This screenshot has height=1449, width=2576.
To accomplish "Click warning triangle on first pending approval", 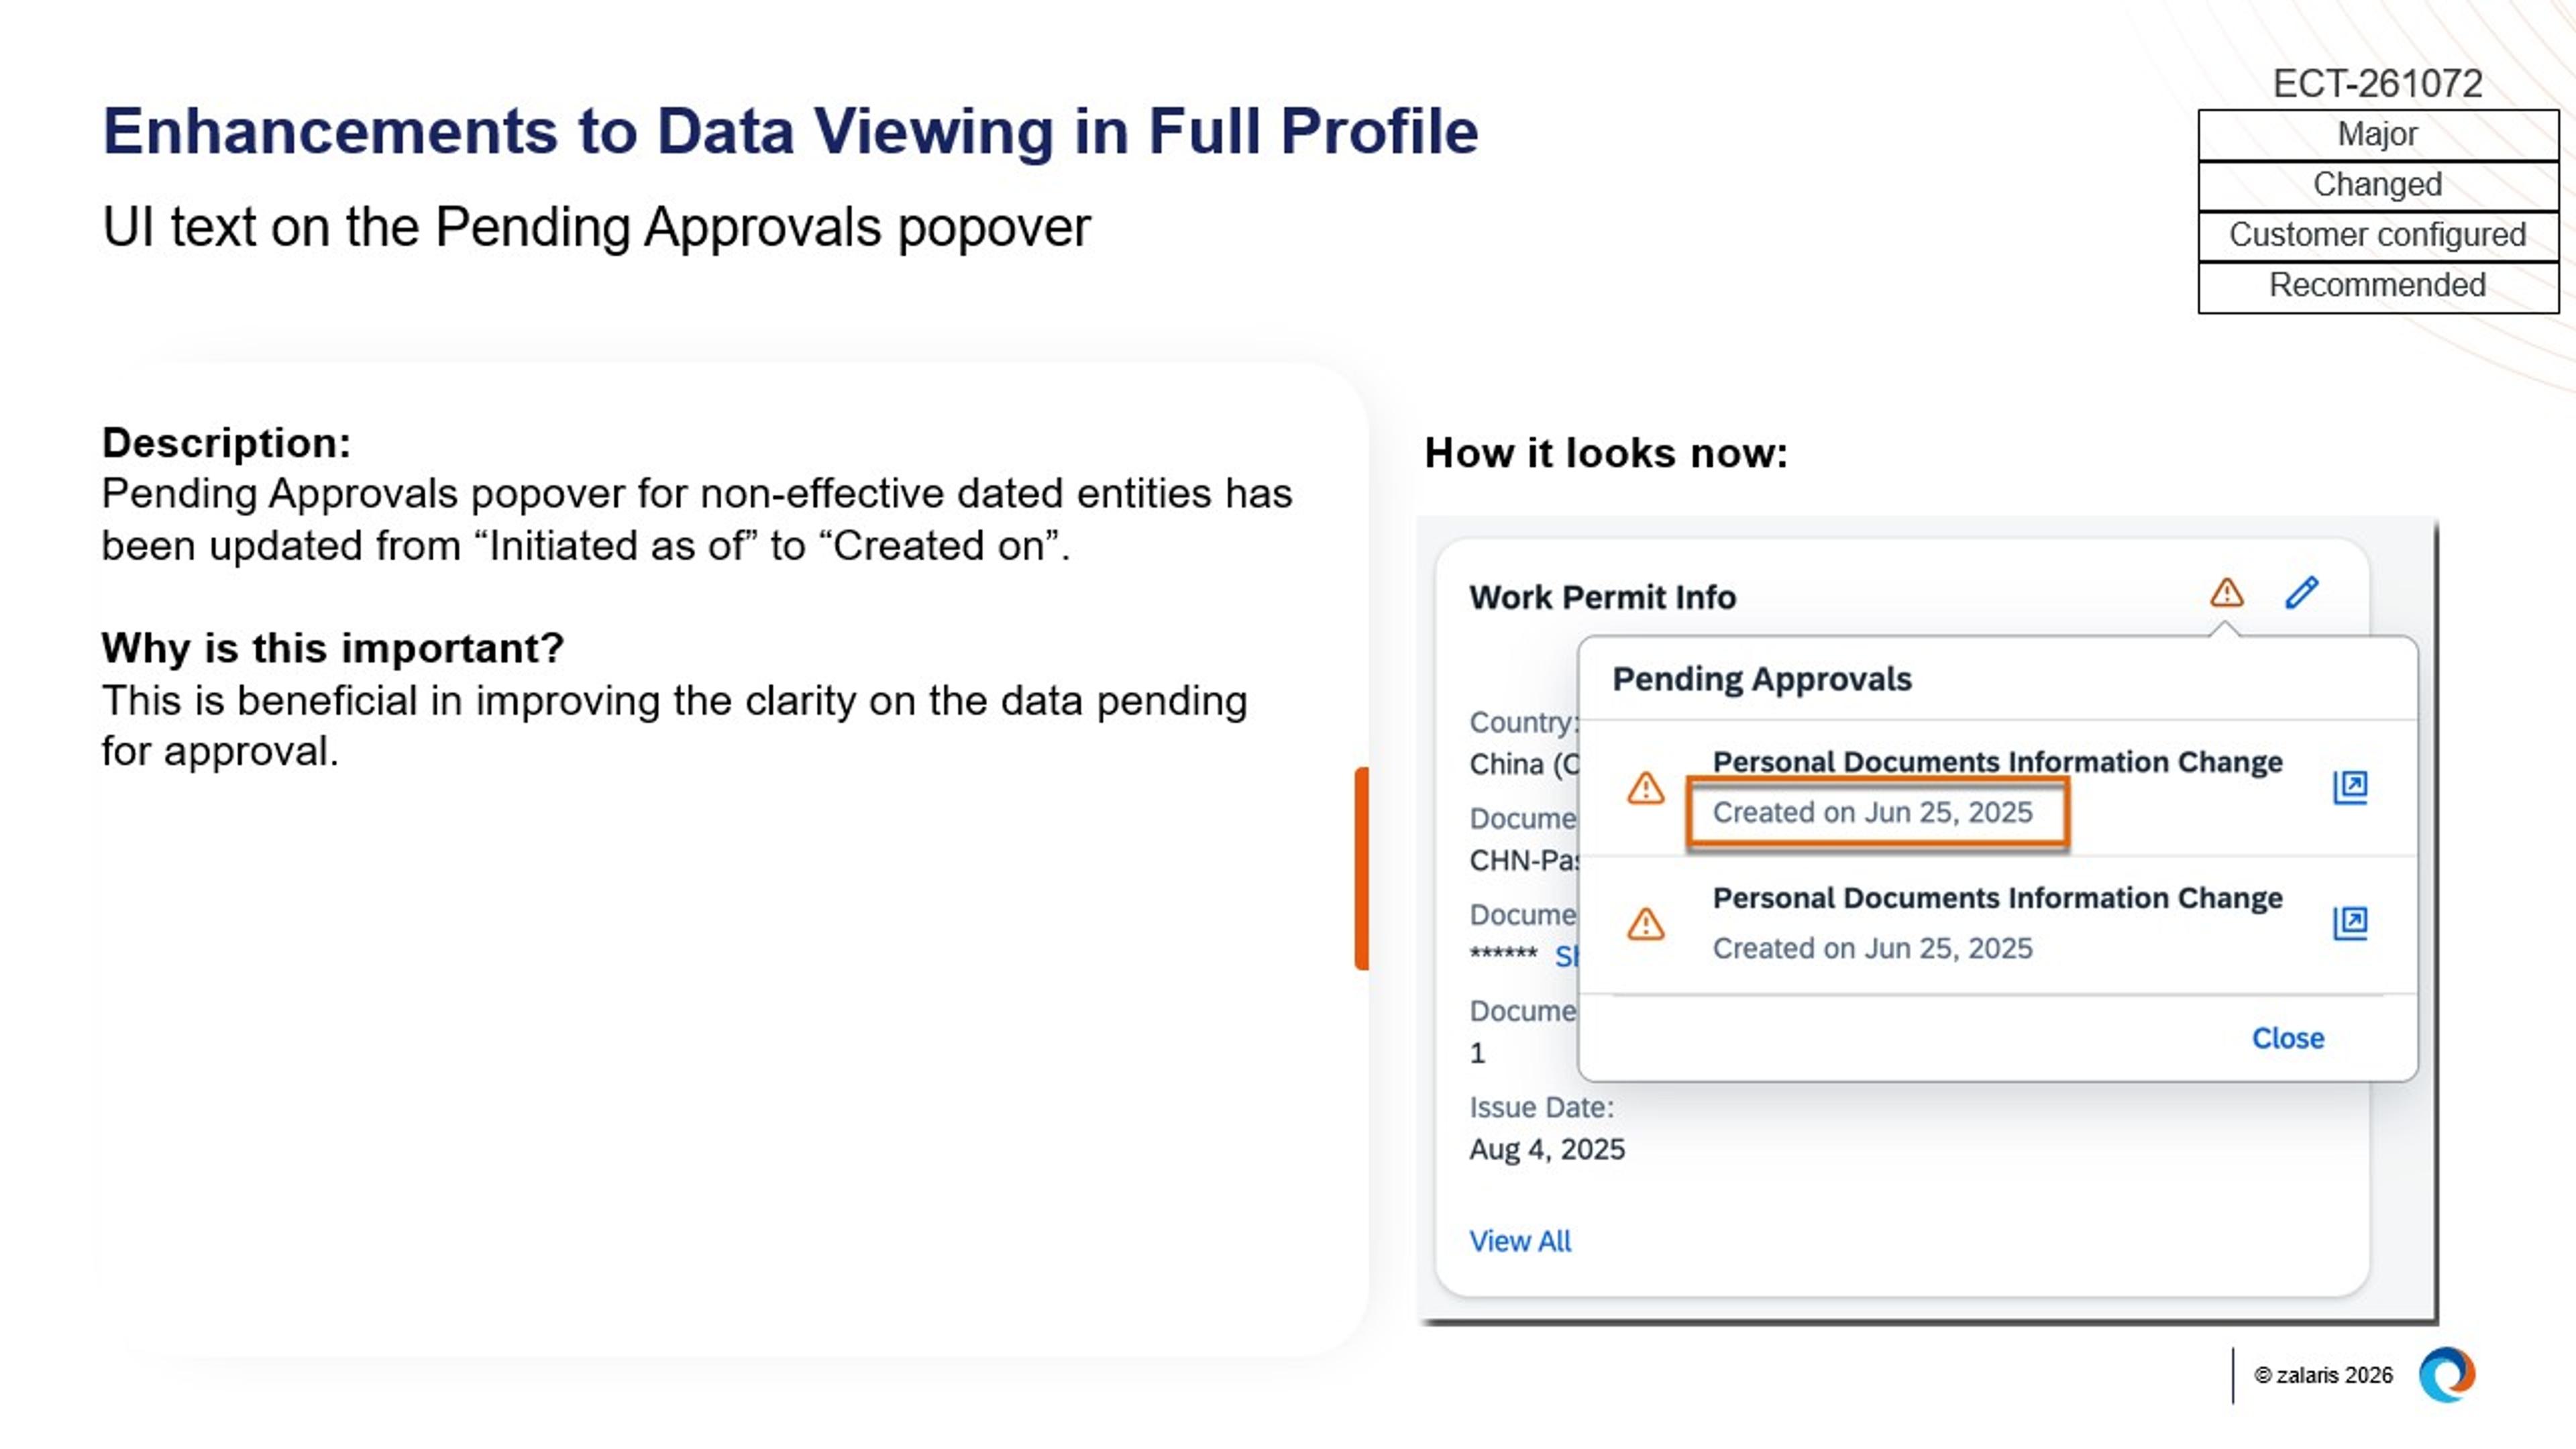I will tap(1645, 789).
